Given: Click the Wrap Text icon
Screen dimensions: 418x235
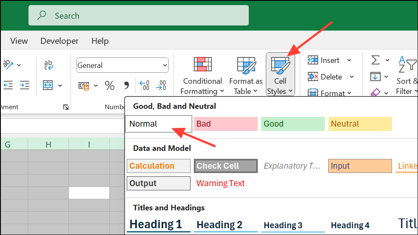Looking at the screenshot, I should coord(48,65).
